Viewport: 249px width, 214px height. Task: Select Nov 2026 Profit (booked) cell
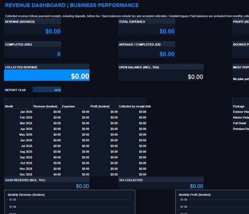104,169
